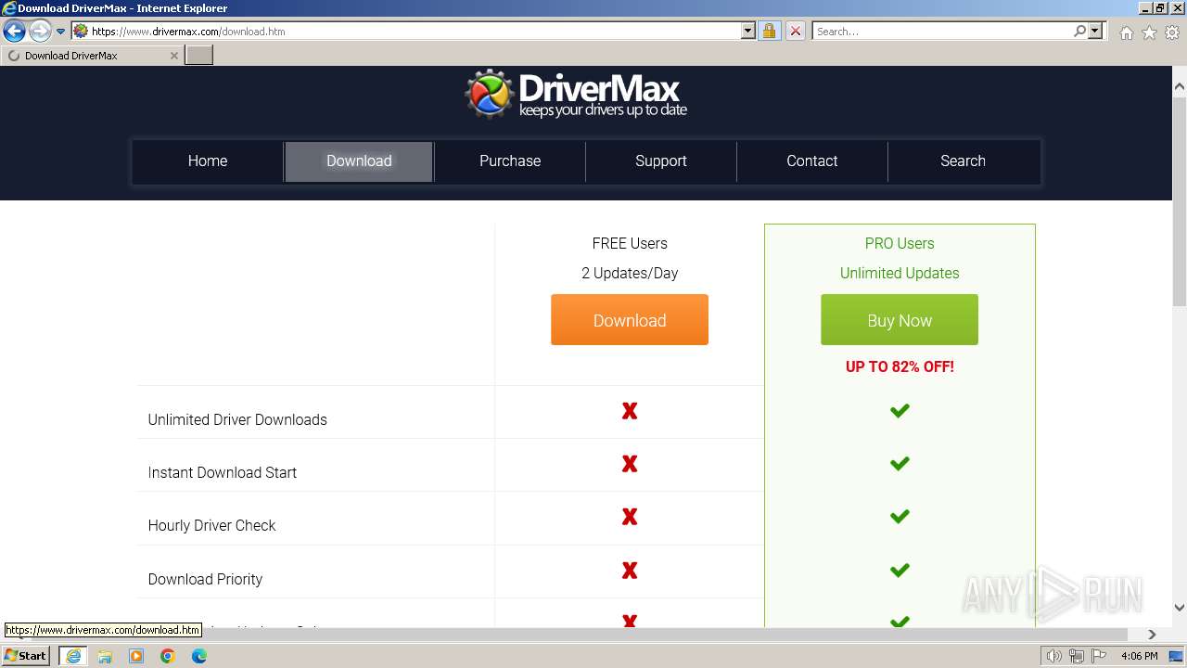Click the Instant Download Start row label

coord(223,472)
